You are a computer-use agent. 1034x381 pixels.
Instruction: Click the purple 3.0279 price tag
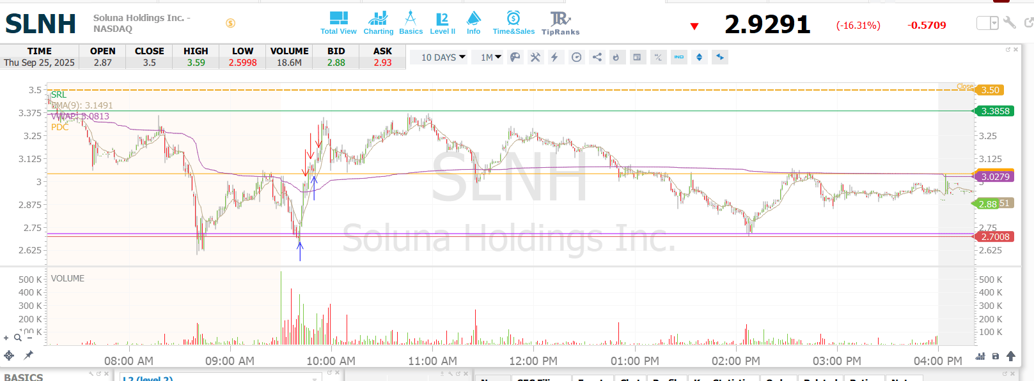coord(994,177)
